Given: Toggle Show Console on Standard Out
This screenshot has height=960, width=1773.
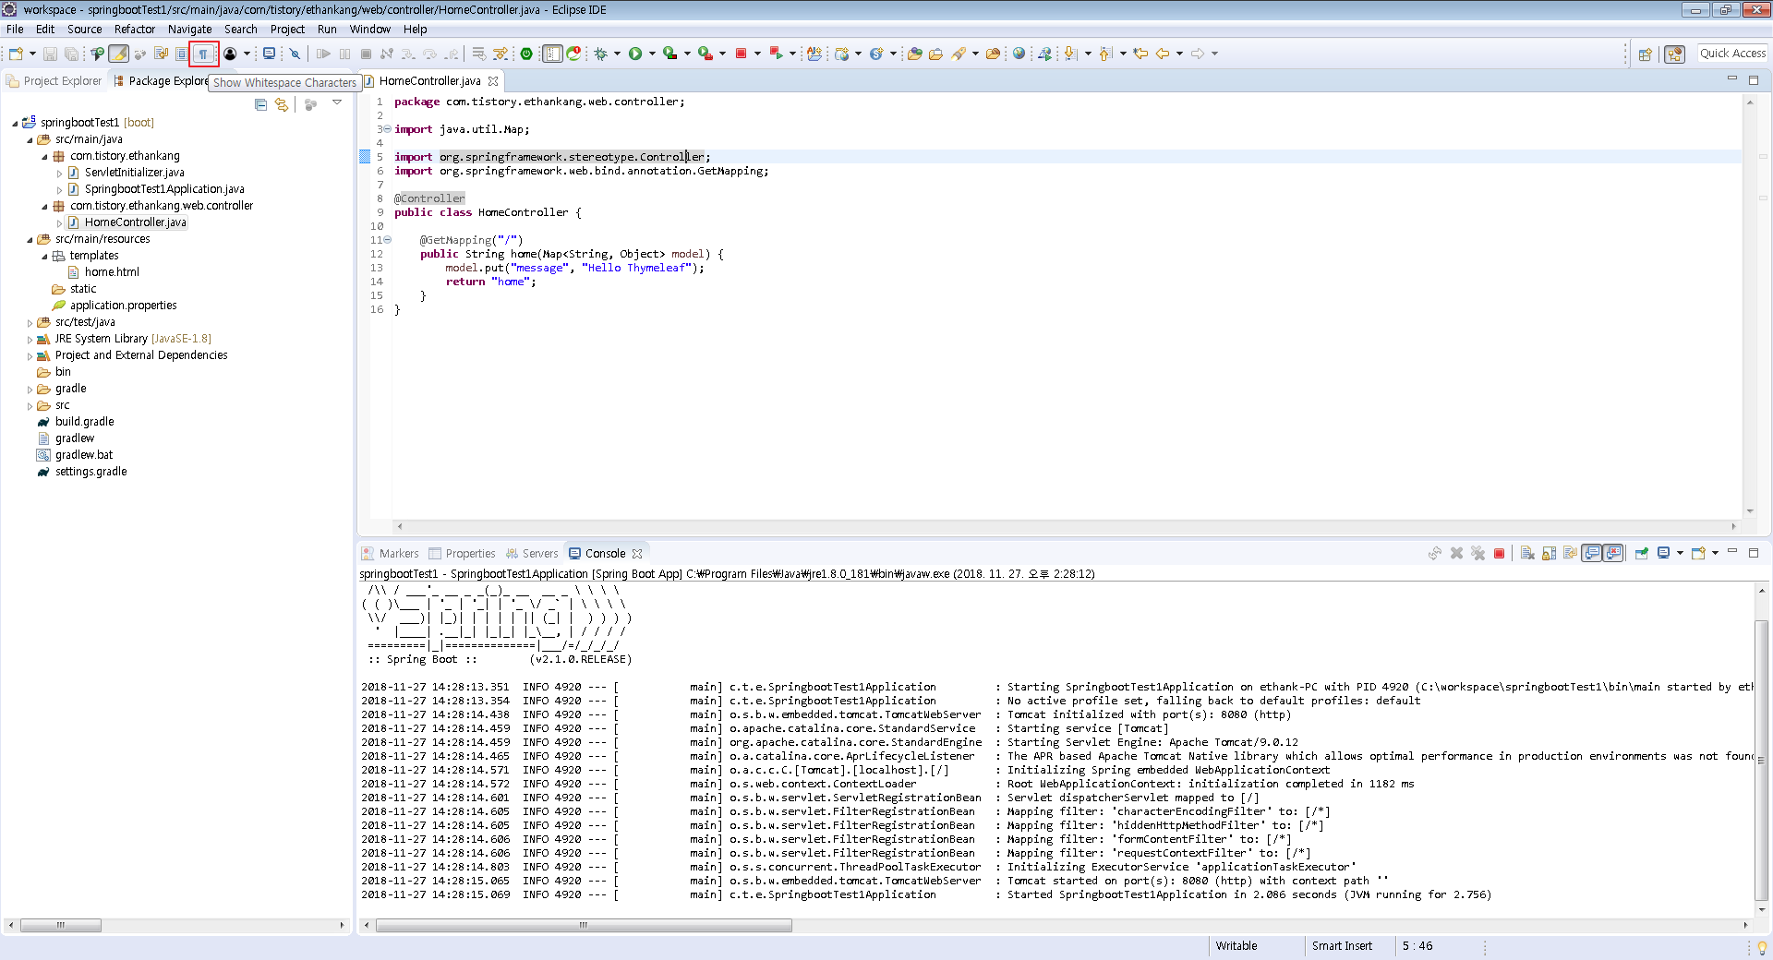Looking at the screenshot, I should click(x=1591, y=554).
